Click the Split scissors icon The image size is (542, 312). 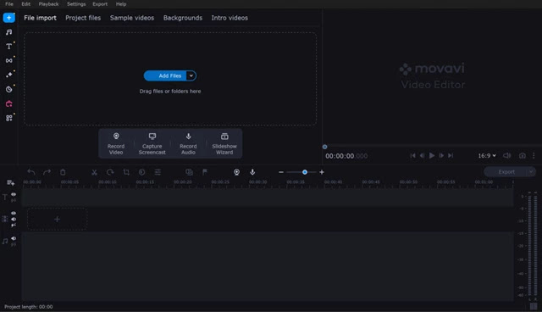(x=94, y=172)
